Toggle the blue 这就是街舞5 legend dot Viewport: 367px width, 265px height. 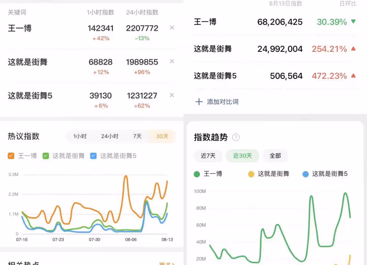point(306,174)
